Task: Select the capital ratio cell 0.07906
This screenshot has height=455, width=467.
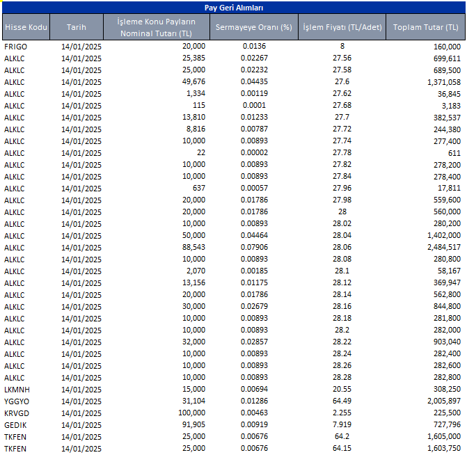Action: tap(252, 247)
